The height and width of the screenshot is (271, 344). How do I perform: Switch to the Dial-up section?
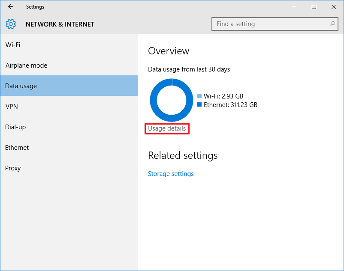point(16,127)
